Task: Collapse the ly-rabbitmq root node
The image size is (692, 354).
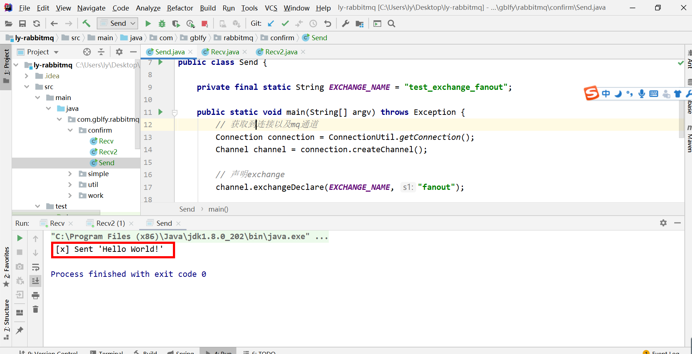Action: (16, 65)
